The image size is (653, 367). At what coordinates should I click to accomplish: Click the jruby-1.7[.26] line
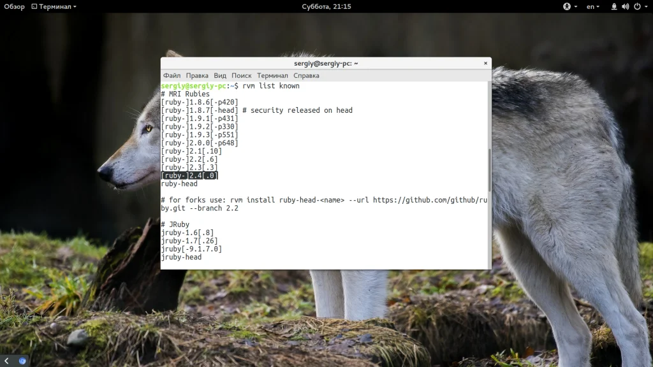189,241
